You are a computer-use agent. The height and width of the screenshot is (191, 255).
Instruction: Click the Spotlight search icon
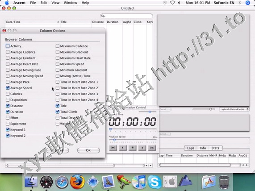[x=247, y=3]
